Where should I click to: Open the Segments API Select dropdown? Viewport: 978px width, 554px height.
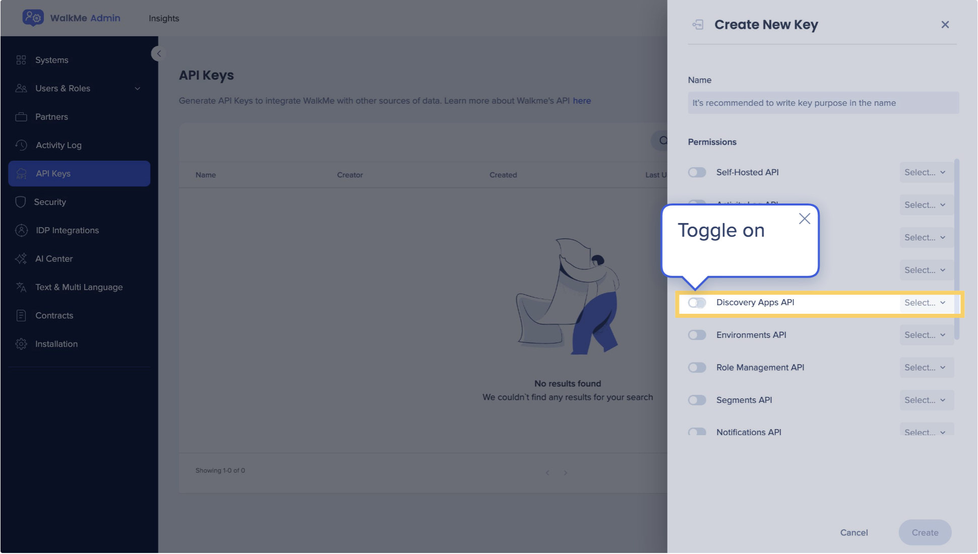(x=927, y=400)
